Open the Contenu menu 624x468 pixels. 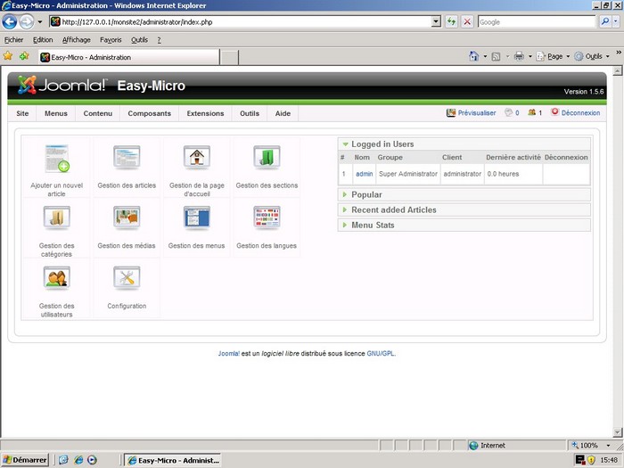[97, 113]
